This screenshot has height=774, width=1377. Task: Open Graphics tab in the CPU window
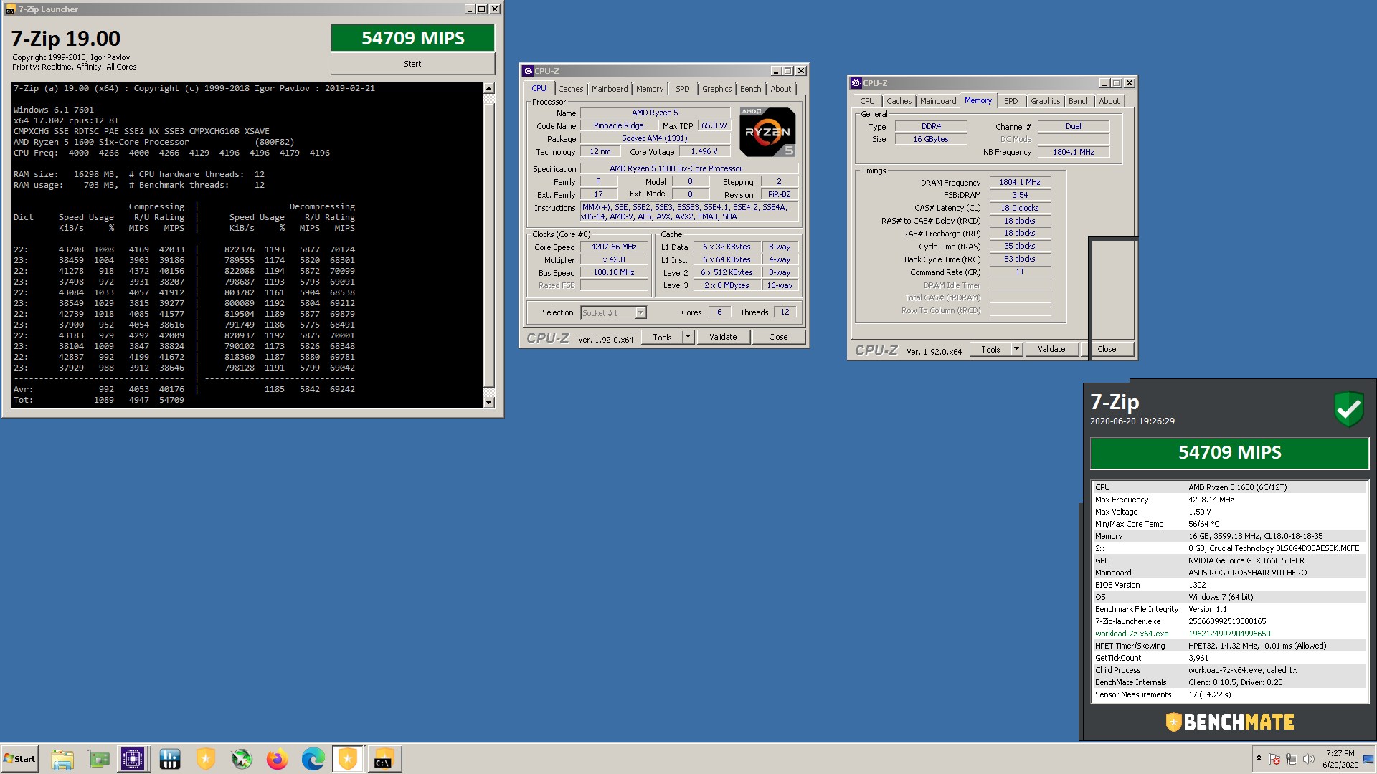pyautogui.click(x=717, y=89)
